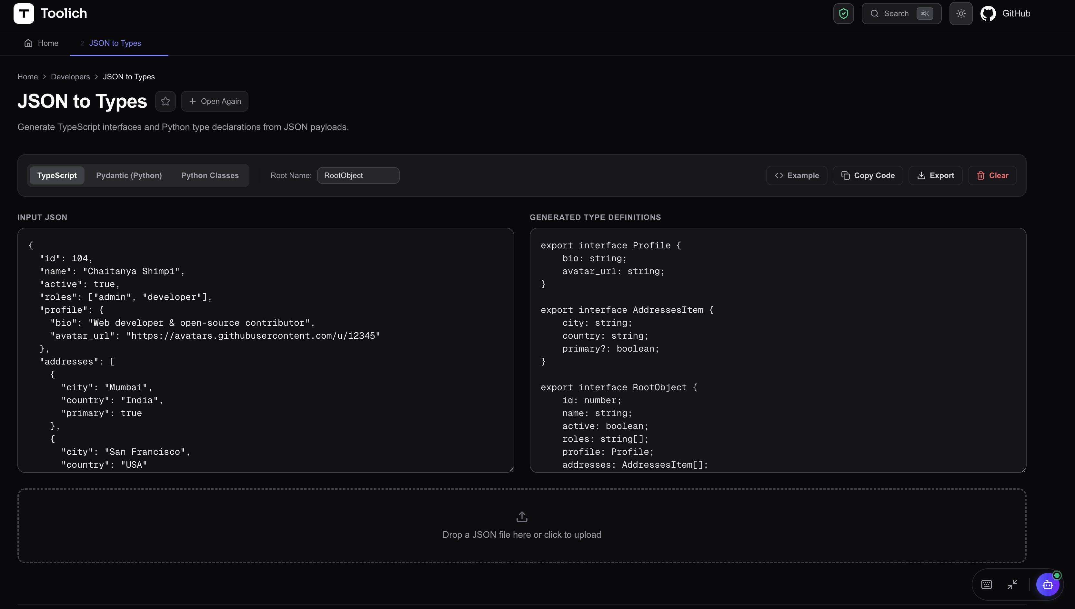The image size is (1075, 609).
Task: Click the generated type definitions output area
Action: (x=778, y=351)
